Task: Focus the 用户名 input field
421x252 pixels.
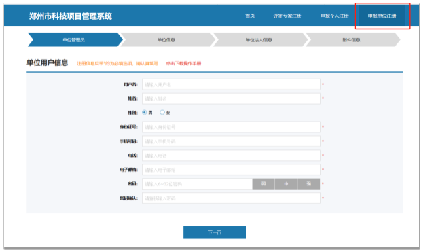Action: (231, 84)
